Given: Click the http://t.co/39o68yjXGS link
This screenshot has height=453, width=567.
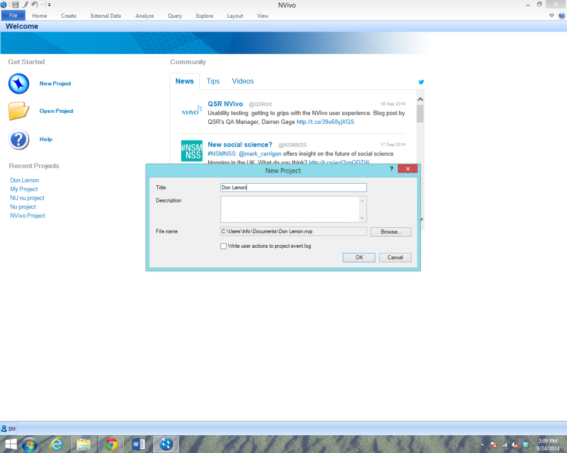Looking at the screenshot, I should (325, 122).
